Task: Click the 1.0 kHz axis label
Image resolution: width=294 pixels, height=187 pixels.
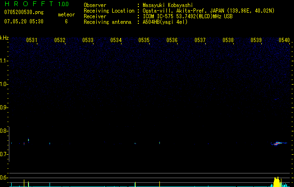Action: coord(4,84)
